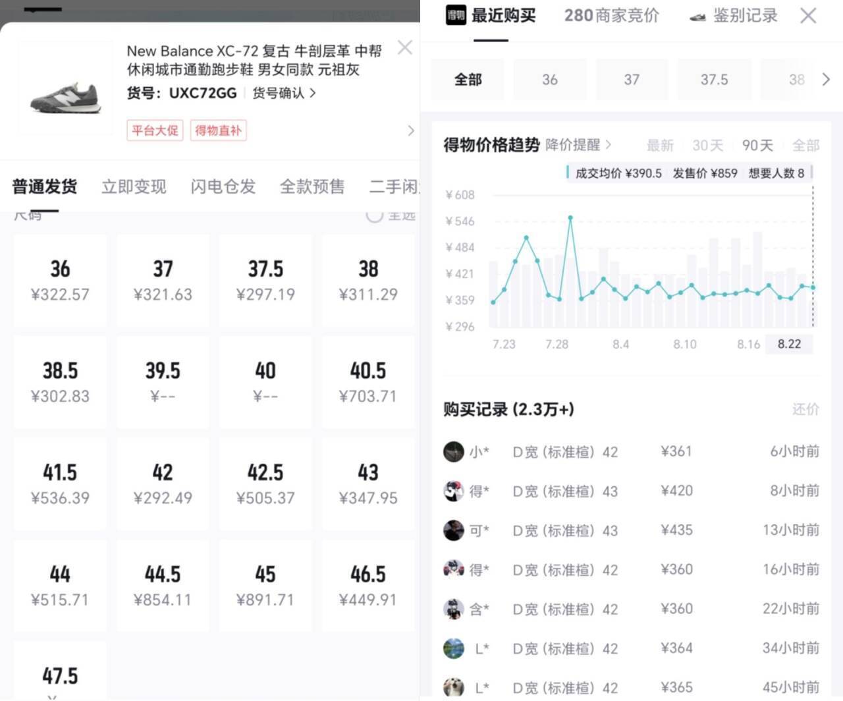Open the New Balance XC-72 shoe thumbnail
The height and width of the screenshot is (701, 843).
tap(65, 88)
